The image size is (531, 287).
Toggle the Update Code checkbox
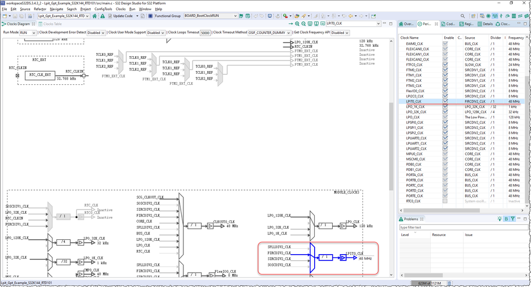[109, 16]
